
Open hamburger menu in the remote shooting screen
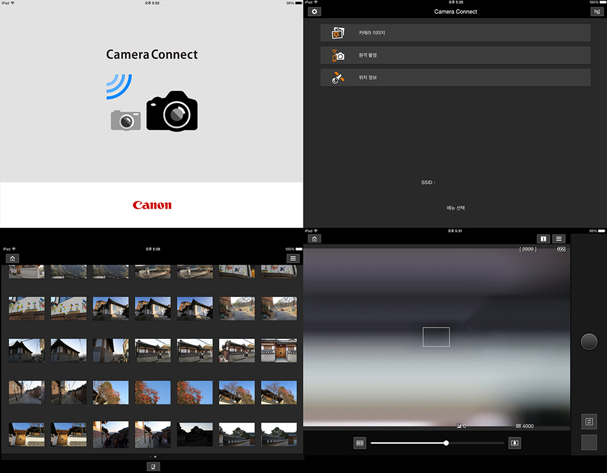pyautogui.click(x=558, y=239)
